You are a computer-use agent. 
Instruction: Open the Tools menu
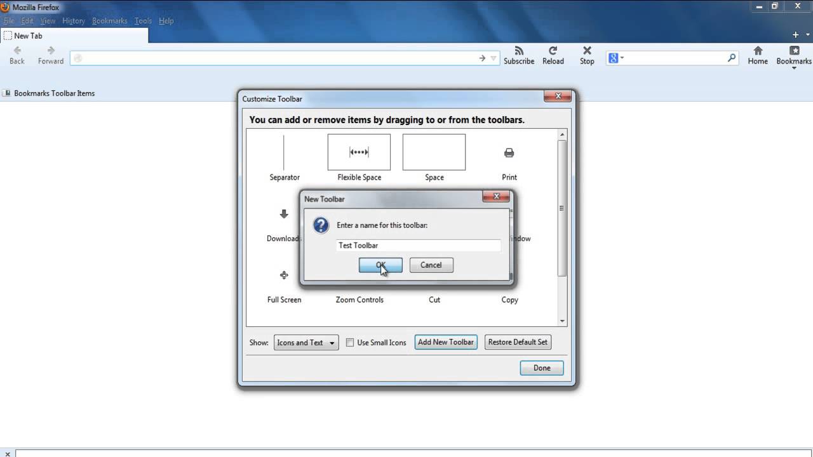(144, 21)
